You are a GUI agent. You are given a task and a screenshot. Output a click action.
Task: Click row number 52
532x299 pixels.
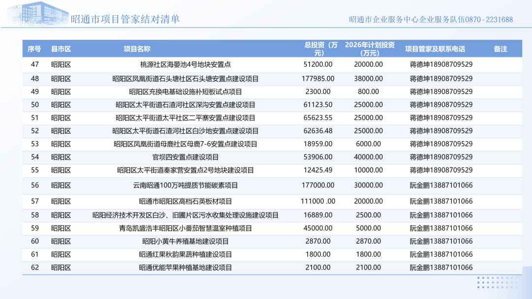click(x=34, y=131)
